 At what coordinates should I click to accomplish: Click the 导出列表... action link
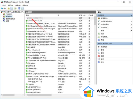[105, 37]
